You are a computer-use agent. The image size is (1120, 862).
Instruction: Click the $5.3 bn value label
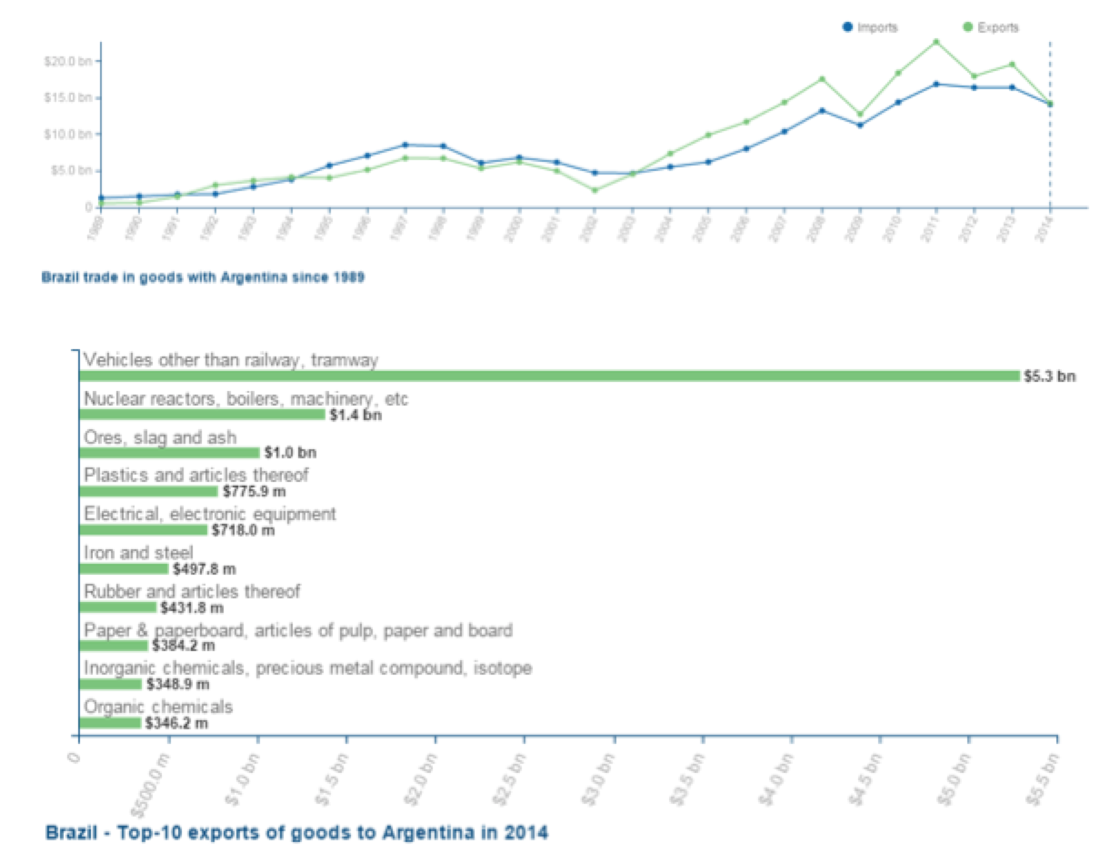click(x=1049, y=376)
